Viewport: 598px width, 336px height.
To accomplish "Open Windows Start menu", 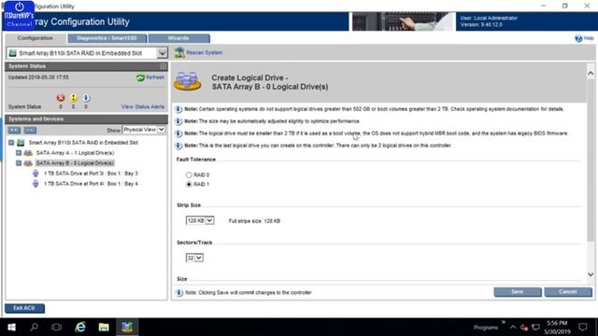I will (11, 327).
